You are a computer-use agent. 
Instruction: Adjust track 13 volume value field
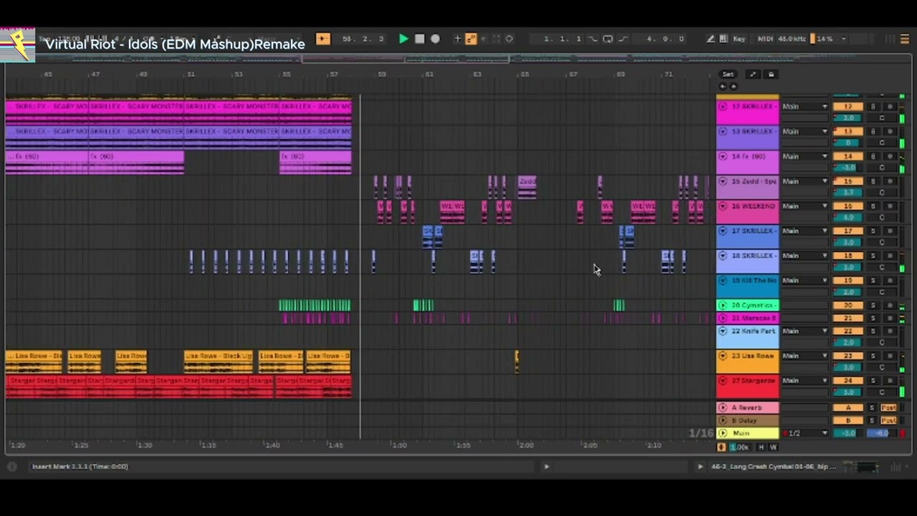coord(848,143)
